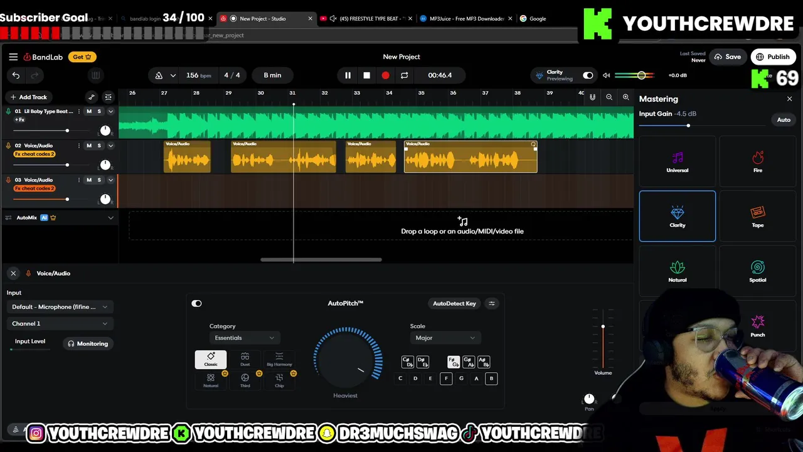Zoom out the timeline with magnifier minus
Screen dimensions: 803x452
609,97
